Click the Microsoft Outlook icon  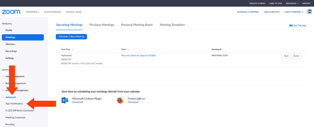(x=65, y=100)
